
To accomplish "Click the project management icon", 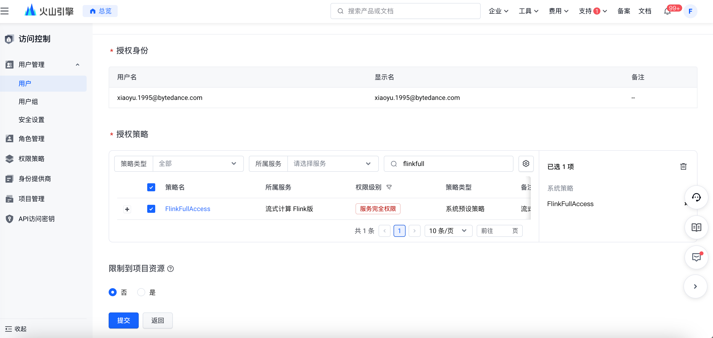I will click(10, 199).
